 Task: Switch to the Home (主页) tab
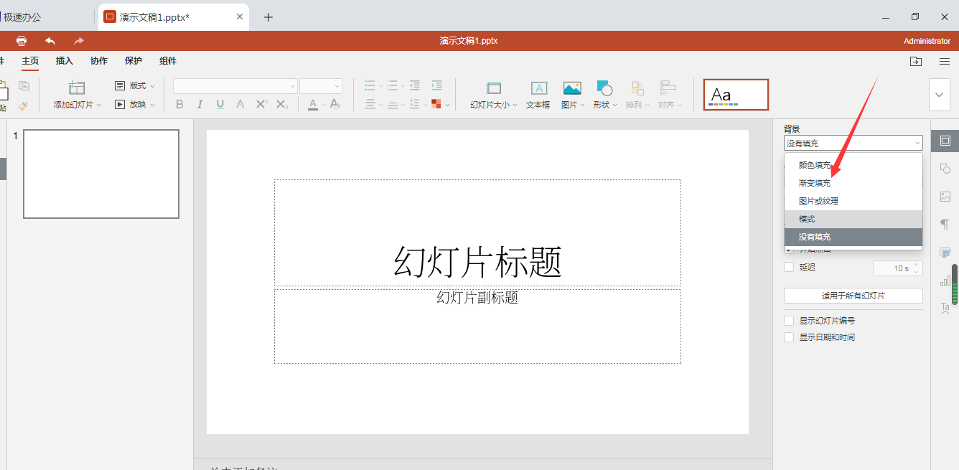[x=30, y=61]
